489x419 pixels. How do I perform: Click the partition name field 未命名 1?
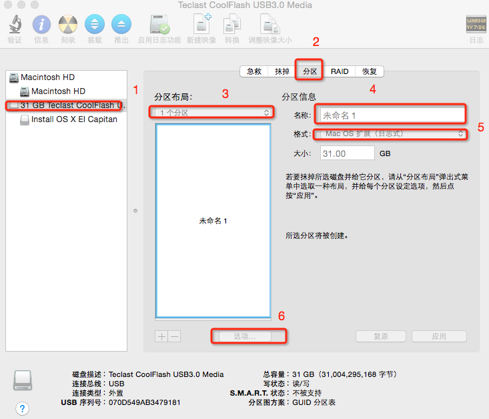tap(392, 115)
